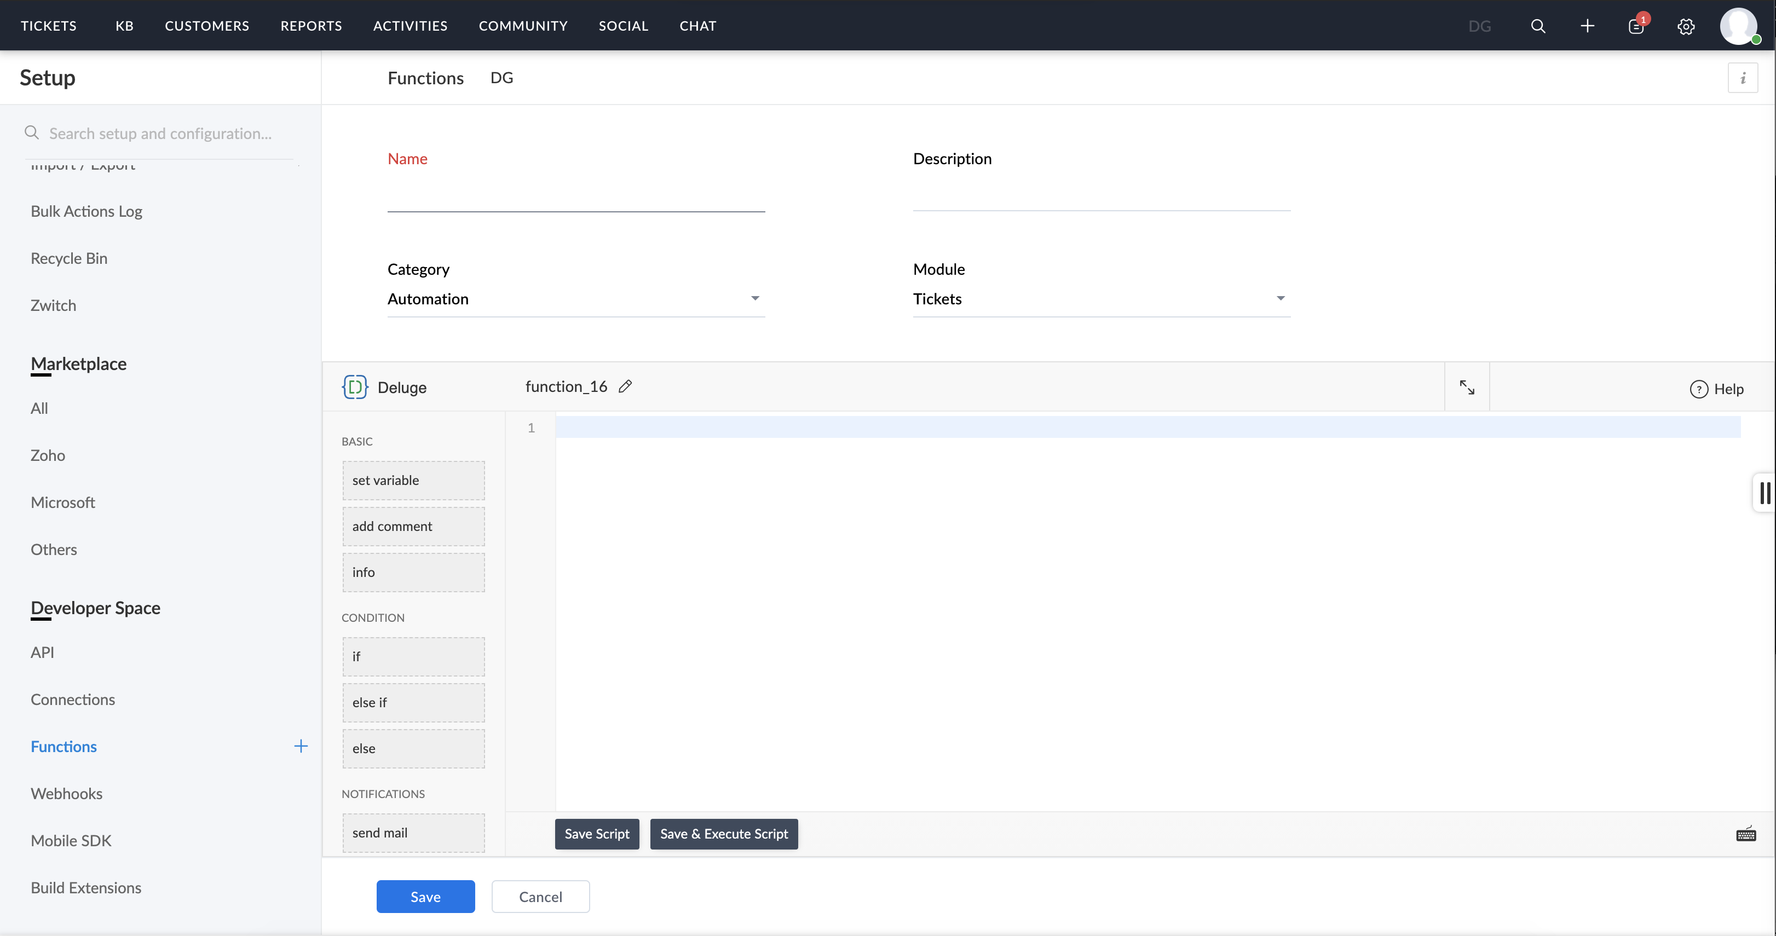
Task: Open Marketplace Microsoft section
Action: [63, 502]
